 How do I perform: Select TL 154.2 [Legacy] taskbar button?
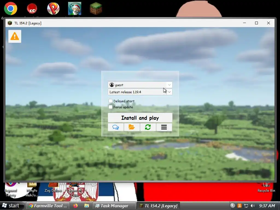click(158, 206)
